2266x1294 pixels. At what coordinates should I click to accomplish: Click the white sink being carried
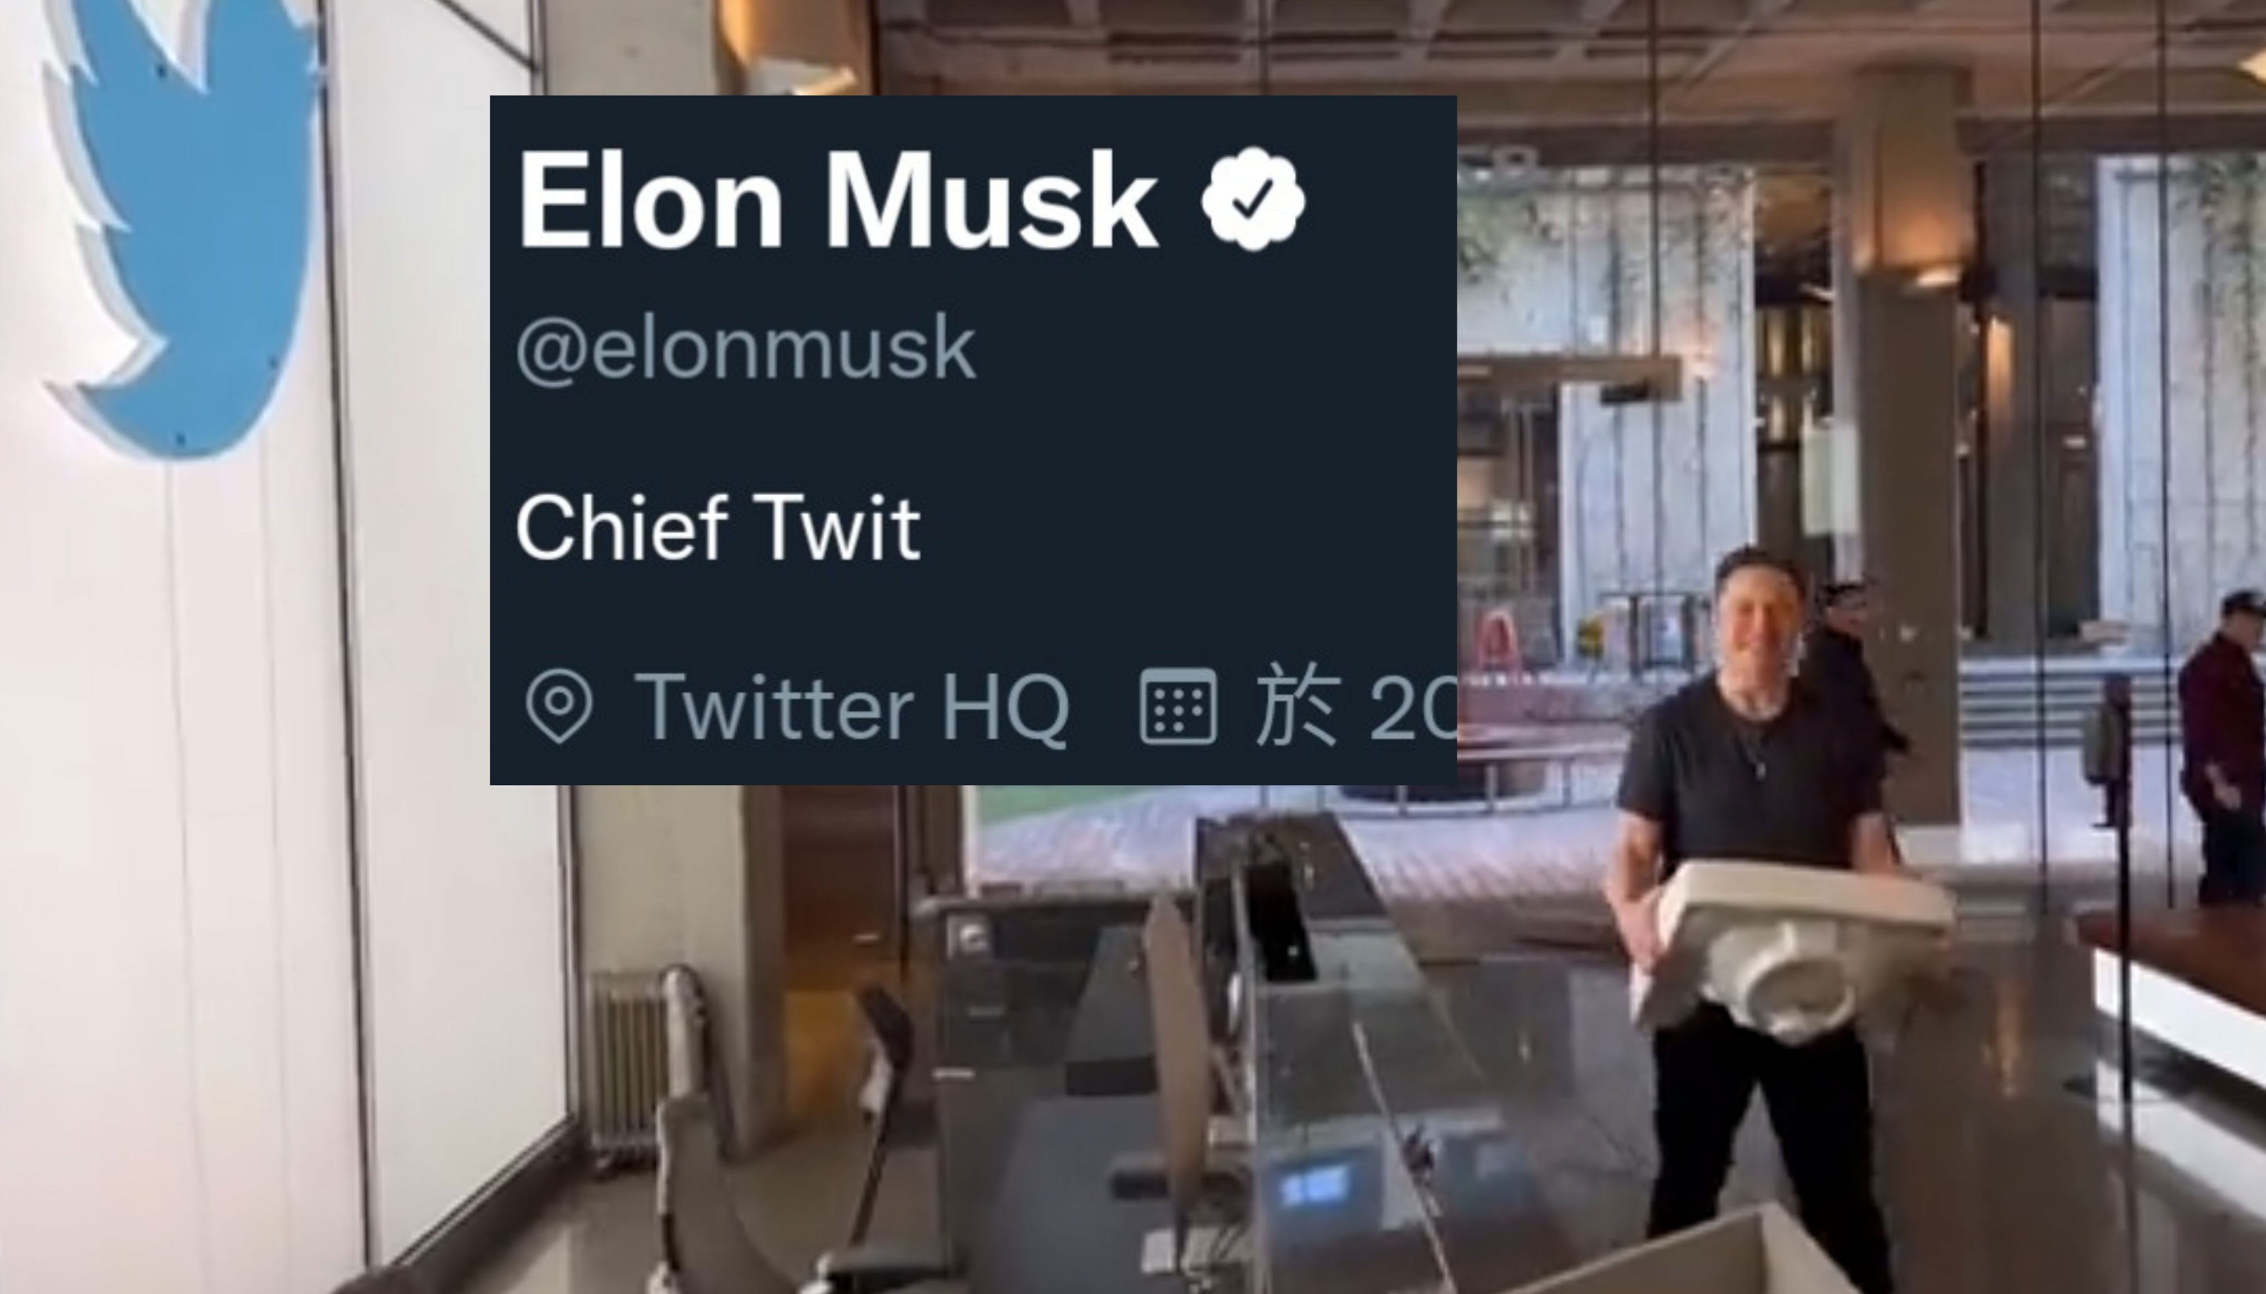coord(1785,947)
